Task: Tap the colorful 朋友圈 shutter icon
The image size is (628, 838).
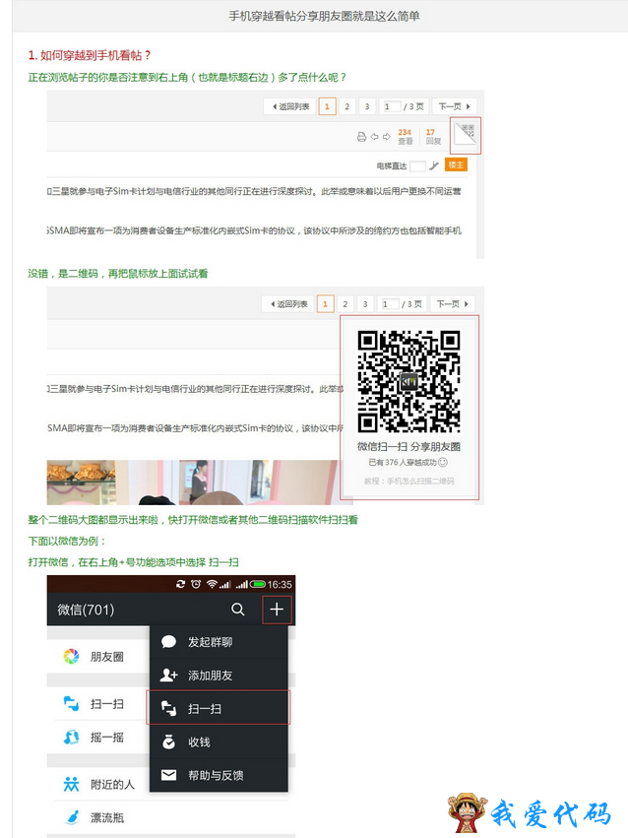Action: [x=71, y=656]
